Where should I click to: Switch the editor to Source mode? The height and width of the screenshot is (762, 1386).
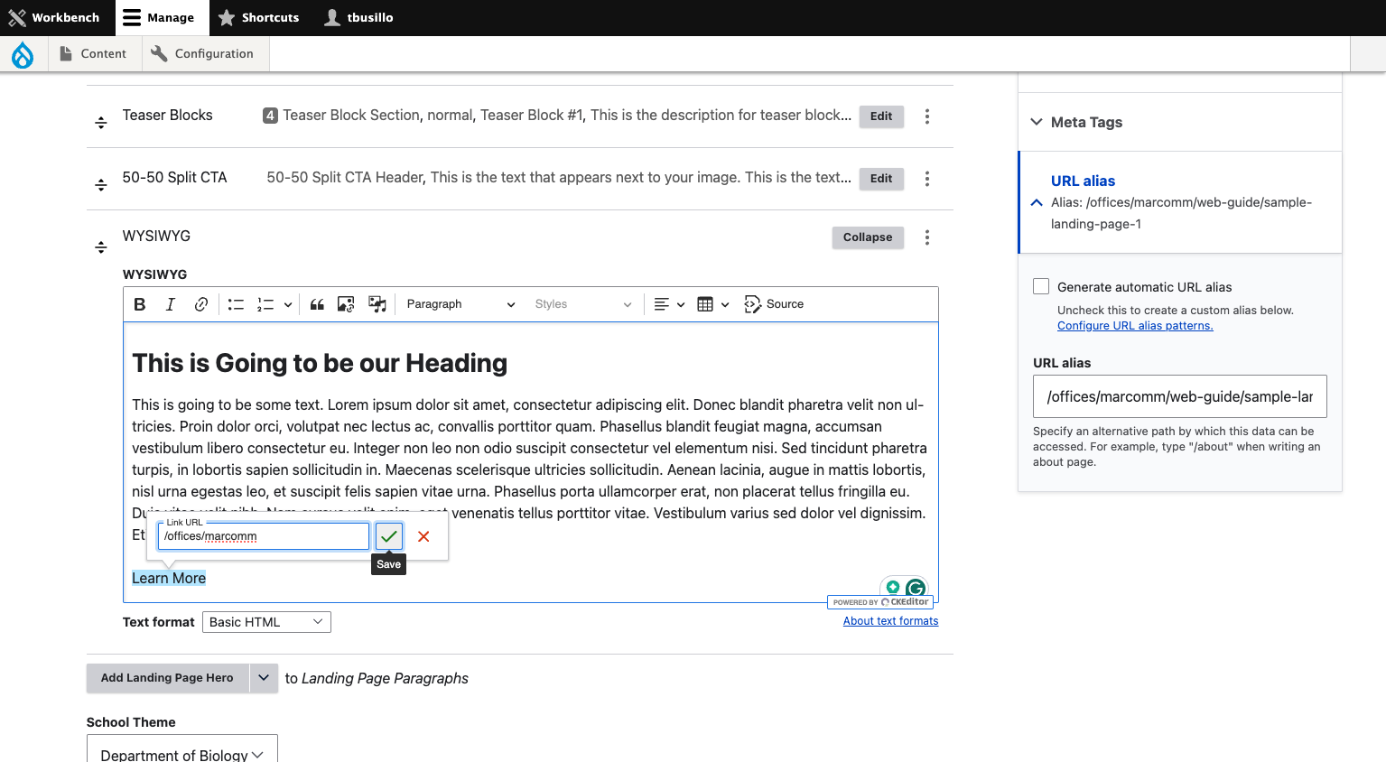774,304
